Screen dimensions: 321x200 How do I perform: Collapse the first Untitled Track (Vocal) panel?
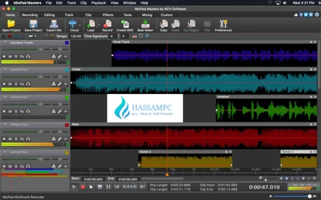(x=5, y=43)
